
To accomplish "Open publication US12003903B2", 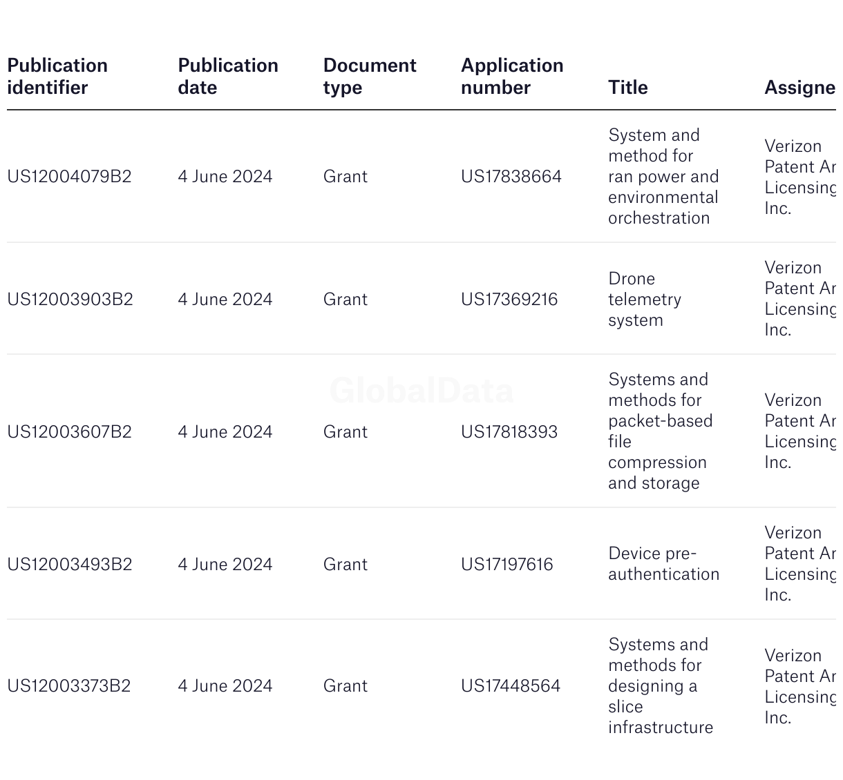I will click(70, 300).
